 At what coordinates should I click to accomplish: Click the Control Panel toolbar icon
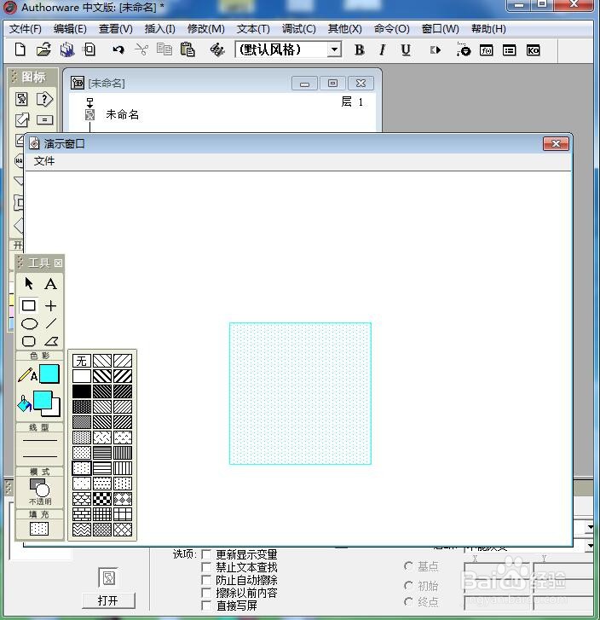(x=464, y=49)
